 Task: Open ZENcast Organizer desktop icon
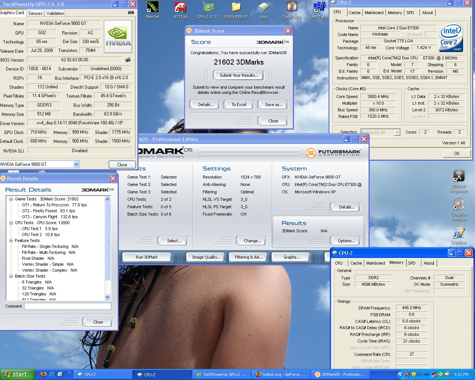pyautogui.click(x=459, y=181)
